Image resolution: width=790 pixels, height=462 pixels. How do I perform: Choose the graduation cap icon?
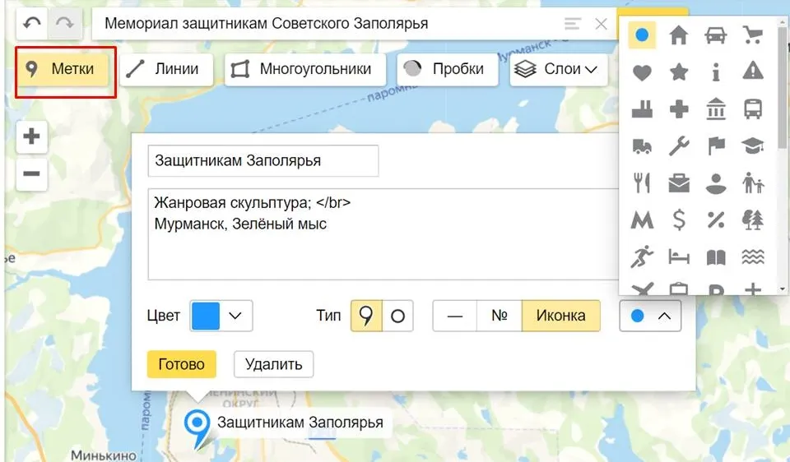coord(753,146)
